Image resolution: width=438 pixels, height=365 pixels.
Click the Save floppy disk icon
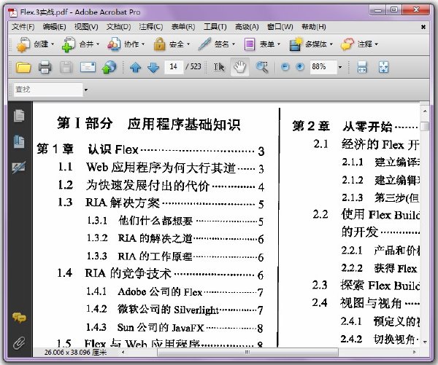pos(66,67)
